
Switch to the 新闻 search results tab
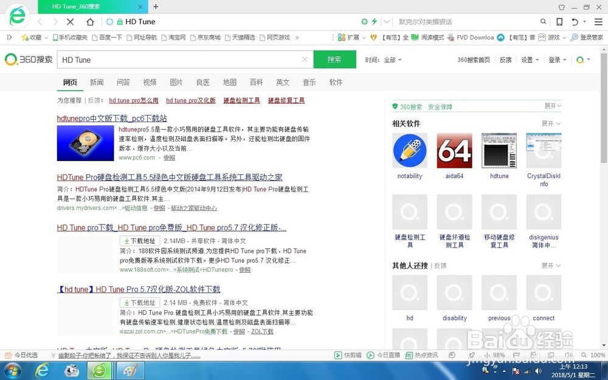(96, 81)
